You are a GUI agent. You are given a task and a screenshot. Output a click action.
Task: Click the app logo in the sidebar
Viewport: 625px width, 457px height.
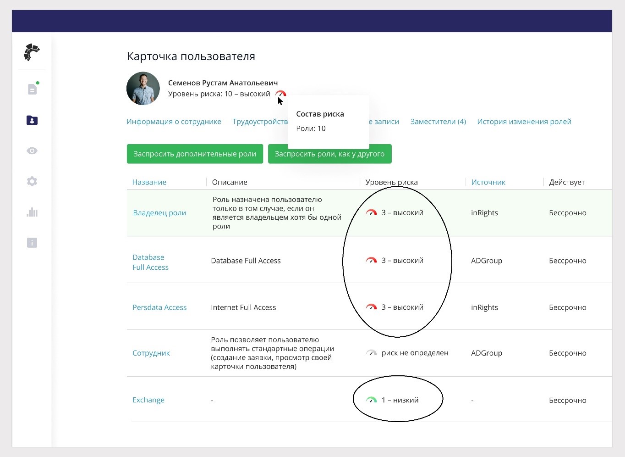[x=32, y=52]
